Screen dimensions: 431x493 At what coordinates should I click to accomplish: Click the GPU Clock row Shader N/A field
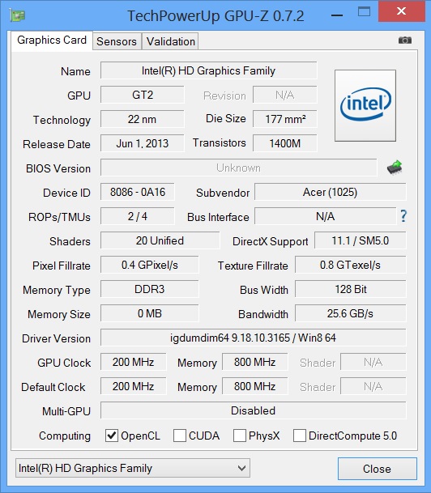[x=373, y=362]
